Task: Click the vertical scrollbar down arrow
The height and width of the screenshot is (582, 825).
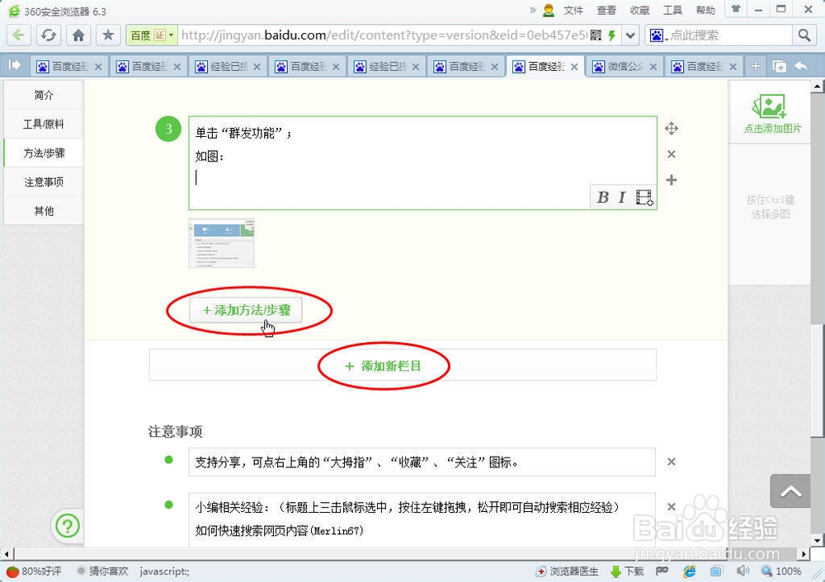Action: click(817, 540)
